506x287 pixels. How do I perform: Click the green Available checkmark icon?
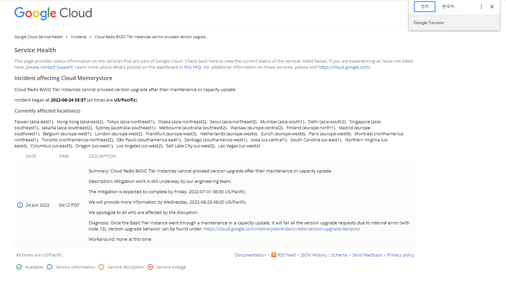(x=19, y=267)
